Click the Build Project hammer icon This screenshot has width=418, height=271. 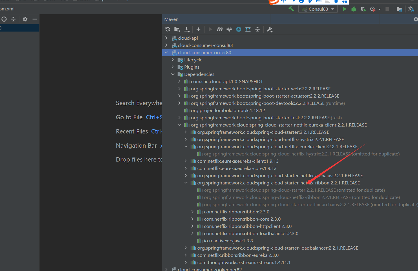(x=291, y=9)
